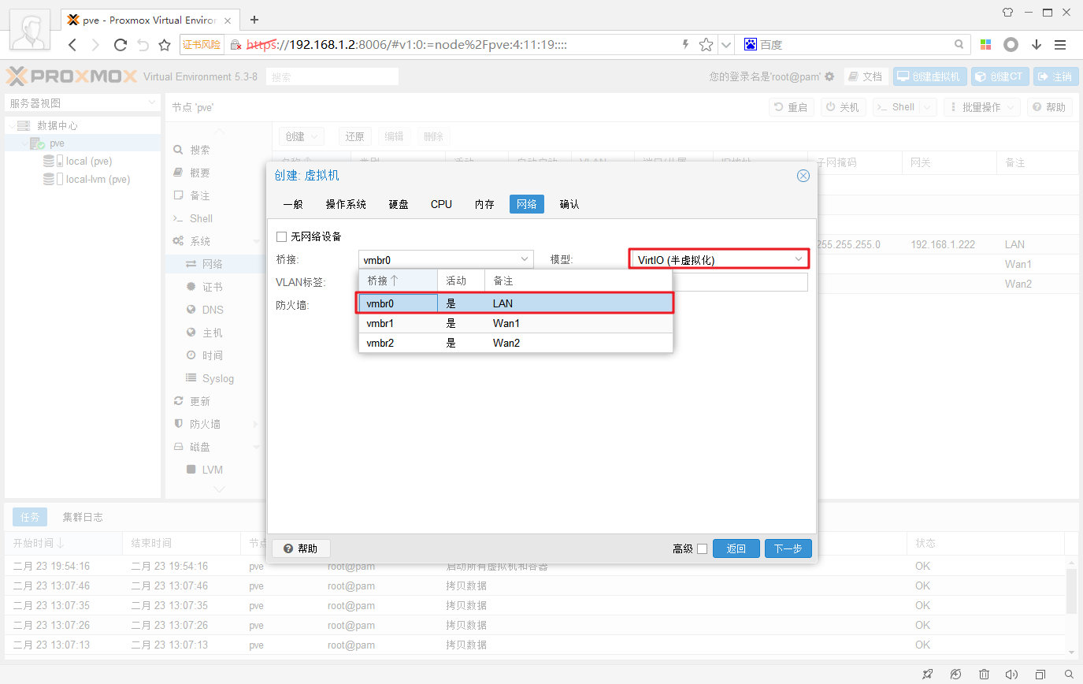Switch to the 确认 tab
Image resolution: width=1083 pixels, height=684 pixels.
(569, 204)
